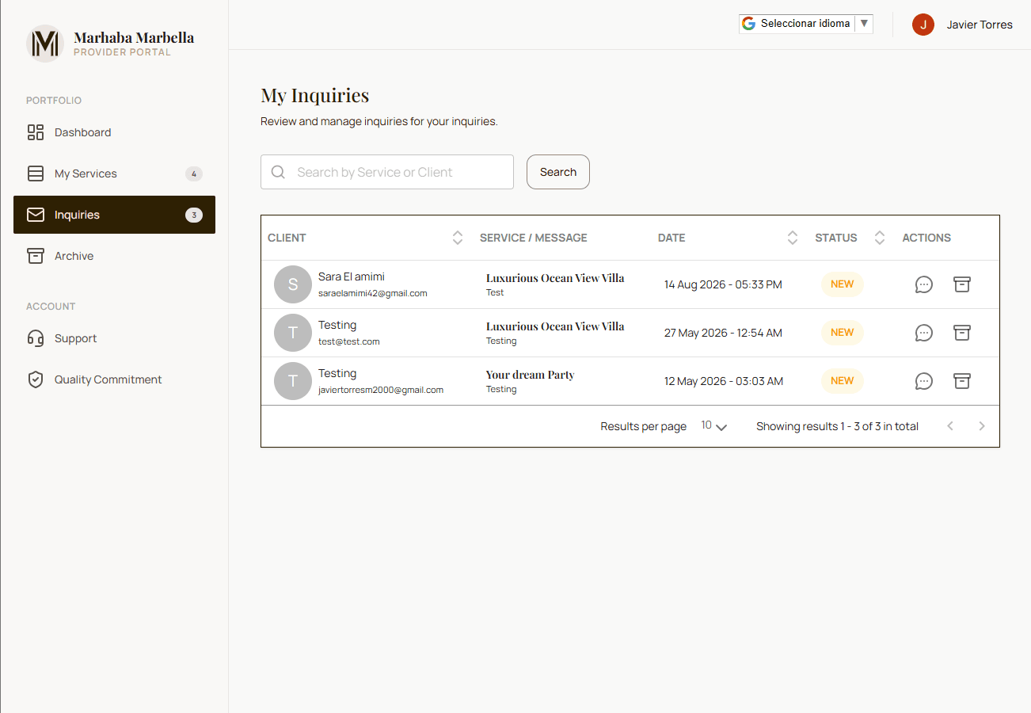Click the saraelamimi42@gmail.com email

(x=373, y=293)
